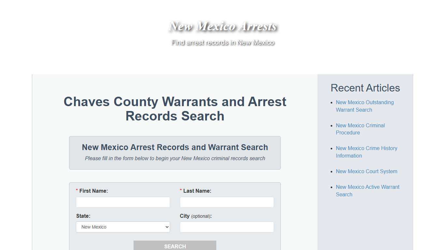The image size is (445, 250).
Task: Open New Mexico Crime History Information article
Action: tap(366, 152)
